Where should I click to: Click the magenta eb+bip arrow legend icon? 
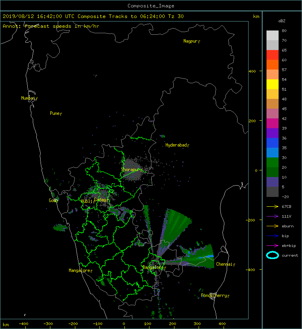272,245
